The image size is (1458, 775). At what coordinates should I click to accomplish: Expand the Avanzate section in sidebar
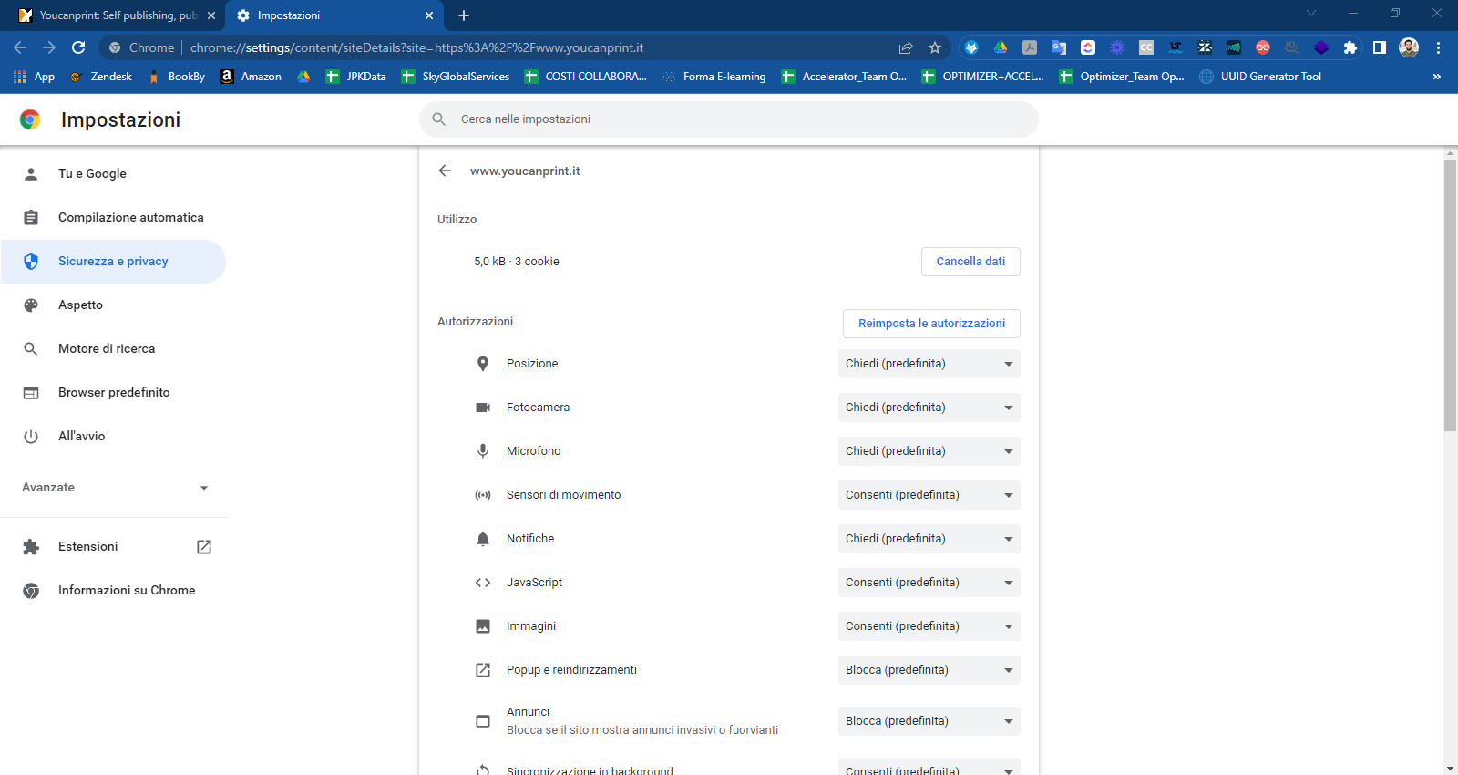pyautogui.click(x=114, y=488)
